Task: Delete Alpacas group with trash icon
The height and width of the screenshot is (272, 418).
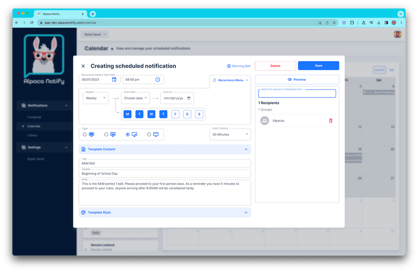Action: coord(331,121)
